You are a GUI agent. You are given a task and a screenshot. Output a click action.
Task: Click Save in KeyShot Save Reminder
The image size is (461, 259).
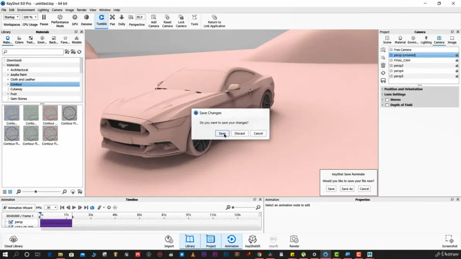click(331, 189)
